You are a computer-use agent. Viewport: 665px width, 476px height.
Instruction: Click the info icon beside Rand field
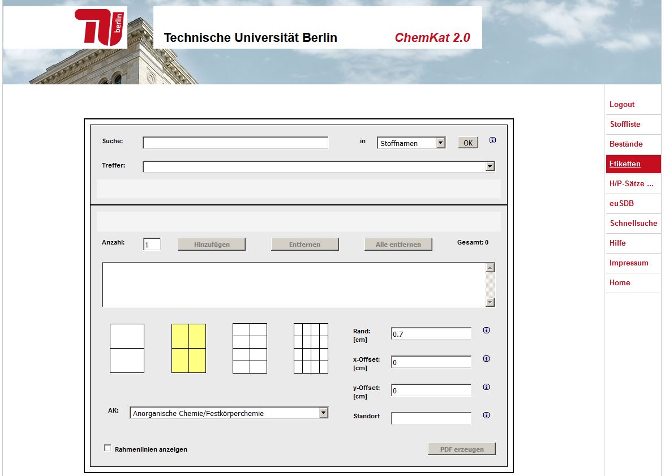coord(486,331)
